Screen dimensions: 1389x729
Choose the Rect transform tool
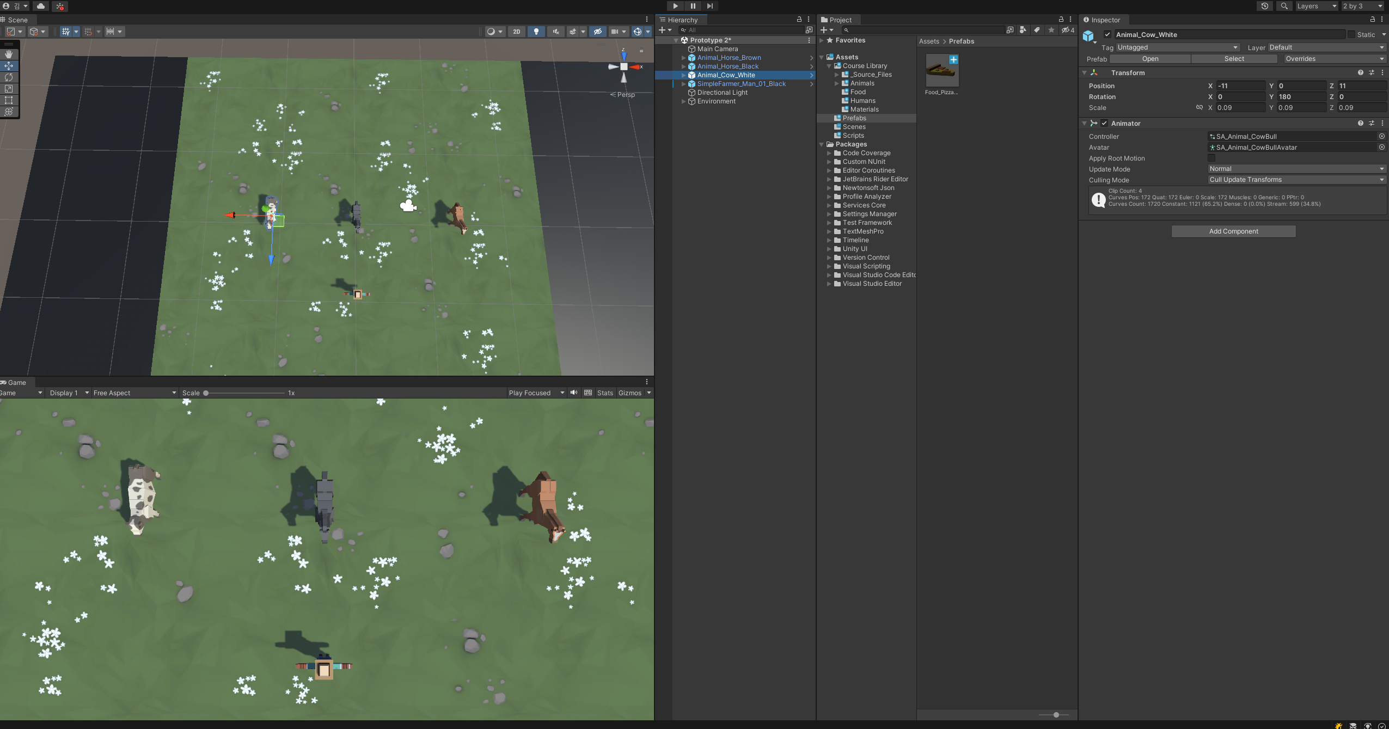tap(9, 100)
